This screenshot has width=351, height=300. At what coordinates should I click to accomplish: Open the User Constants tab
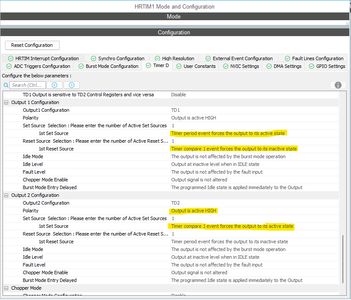point(196,66)
